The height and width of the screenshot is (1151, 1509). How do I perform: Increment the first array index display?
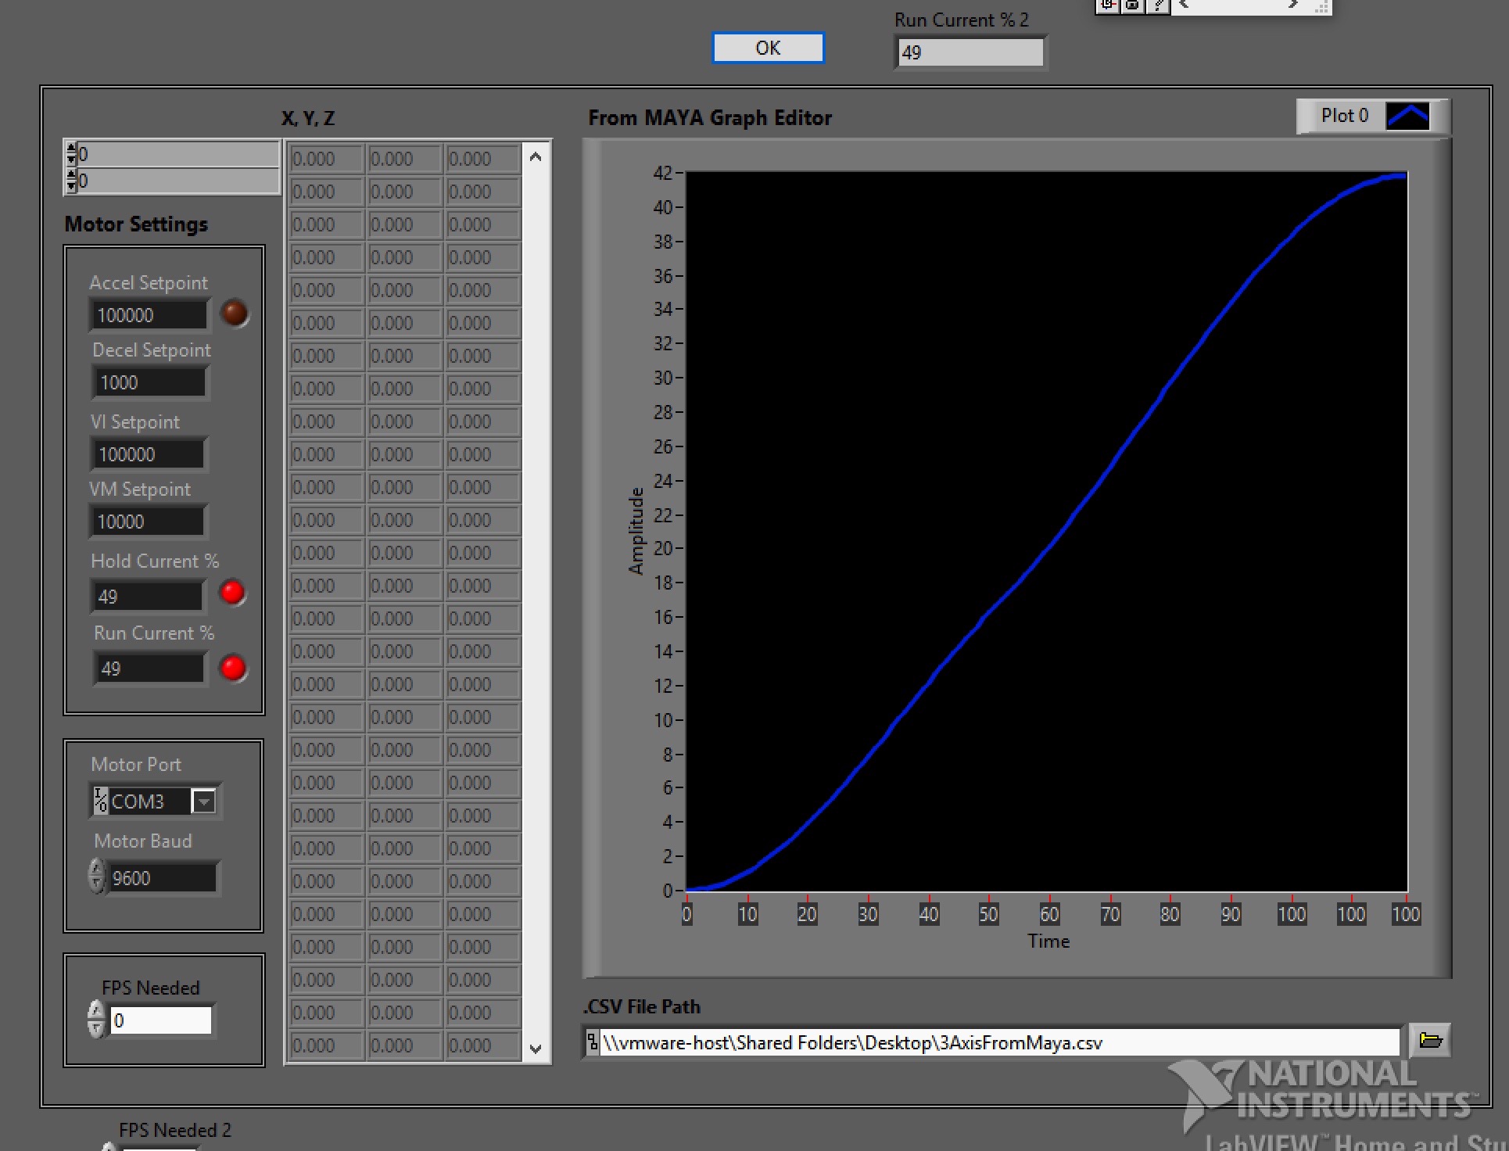click(72, 149)
